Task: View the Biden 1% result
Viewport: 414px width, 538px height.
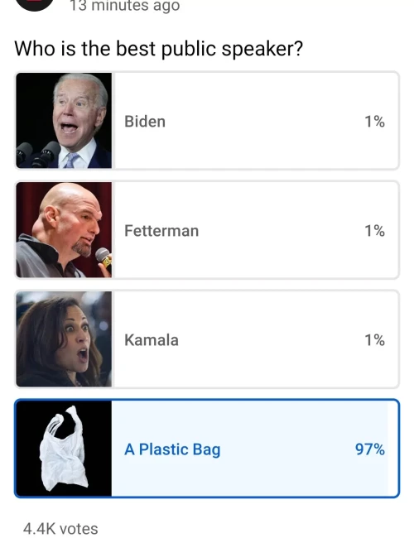Action: pyautogui.click(x=374, y=122)
